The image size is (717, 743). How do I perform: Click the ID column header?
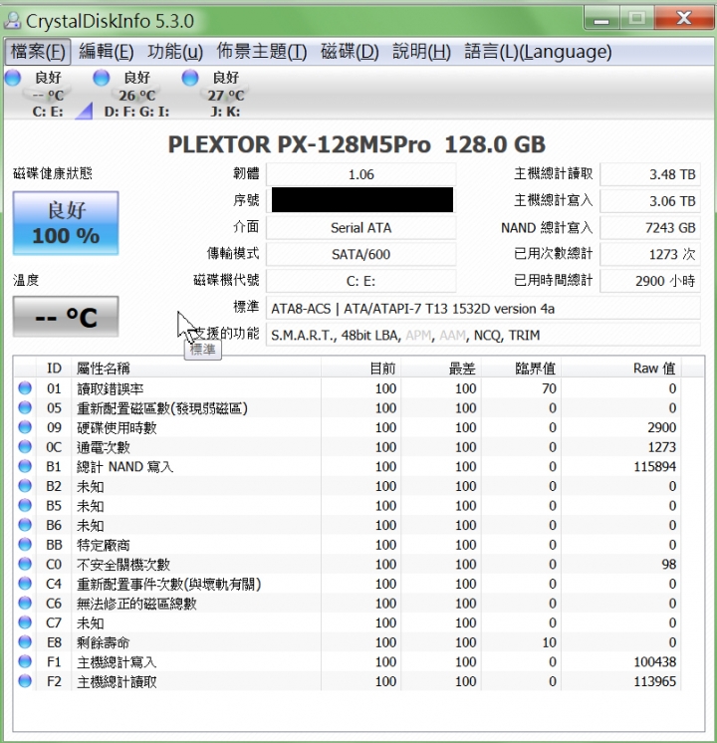click(54, 369)
